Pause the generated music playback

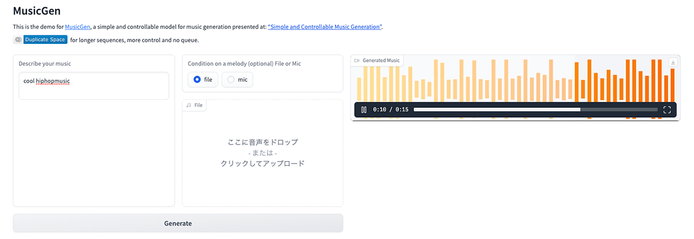(364, 110)
